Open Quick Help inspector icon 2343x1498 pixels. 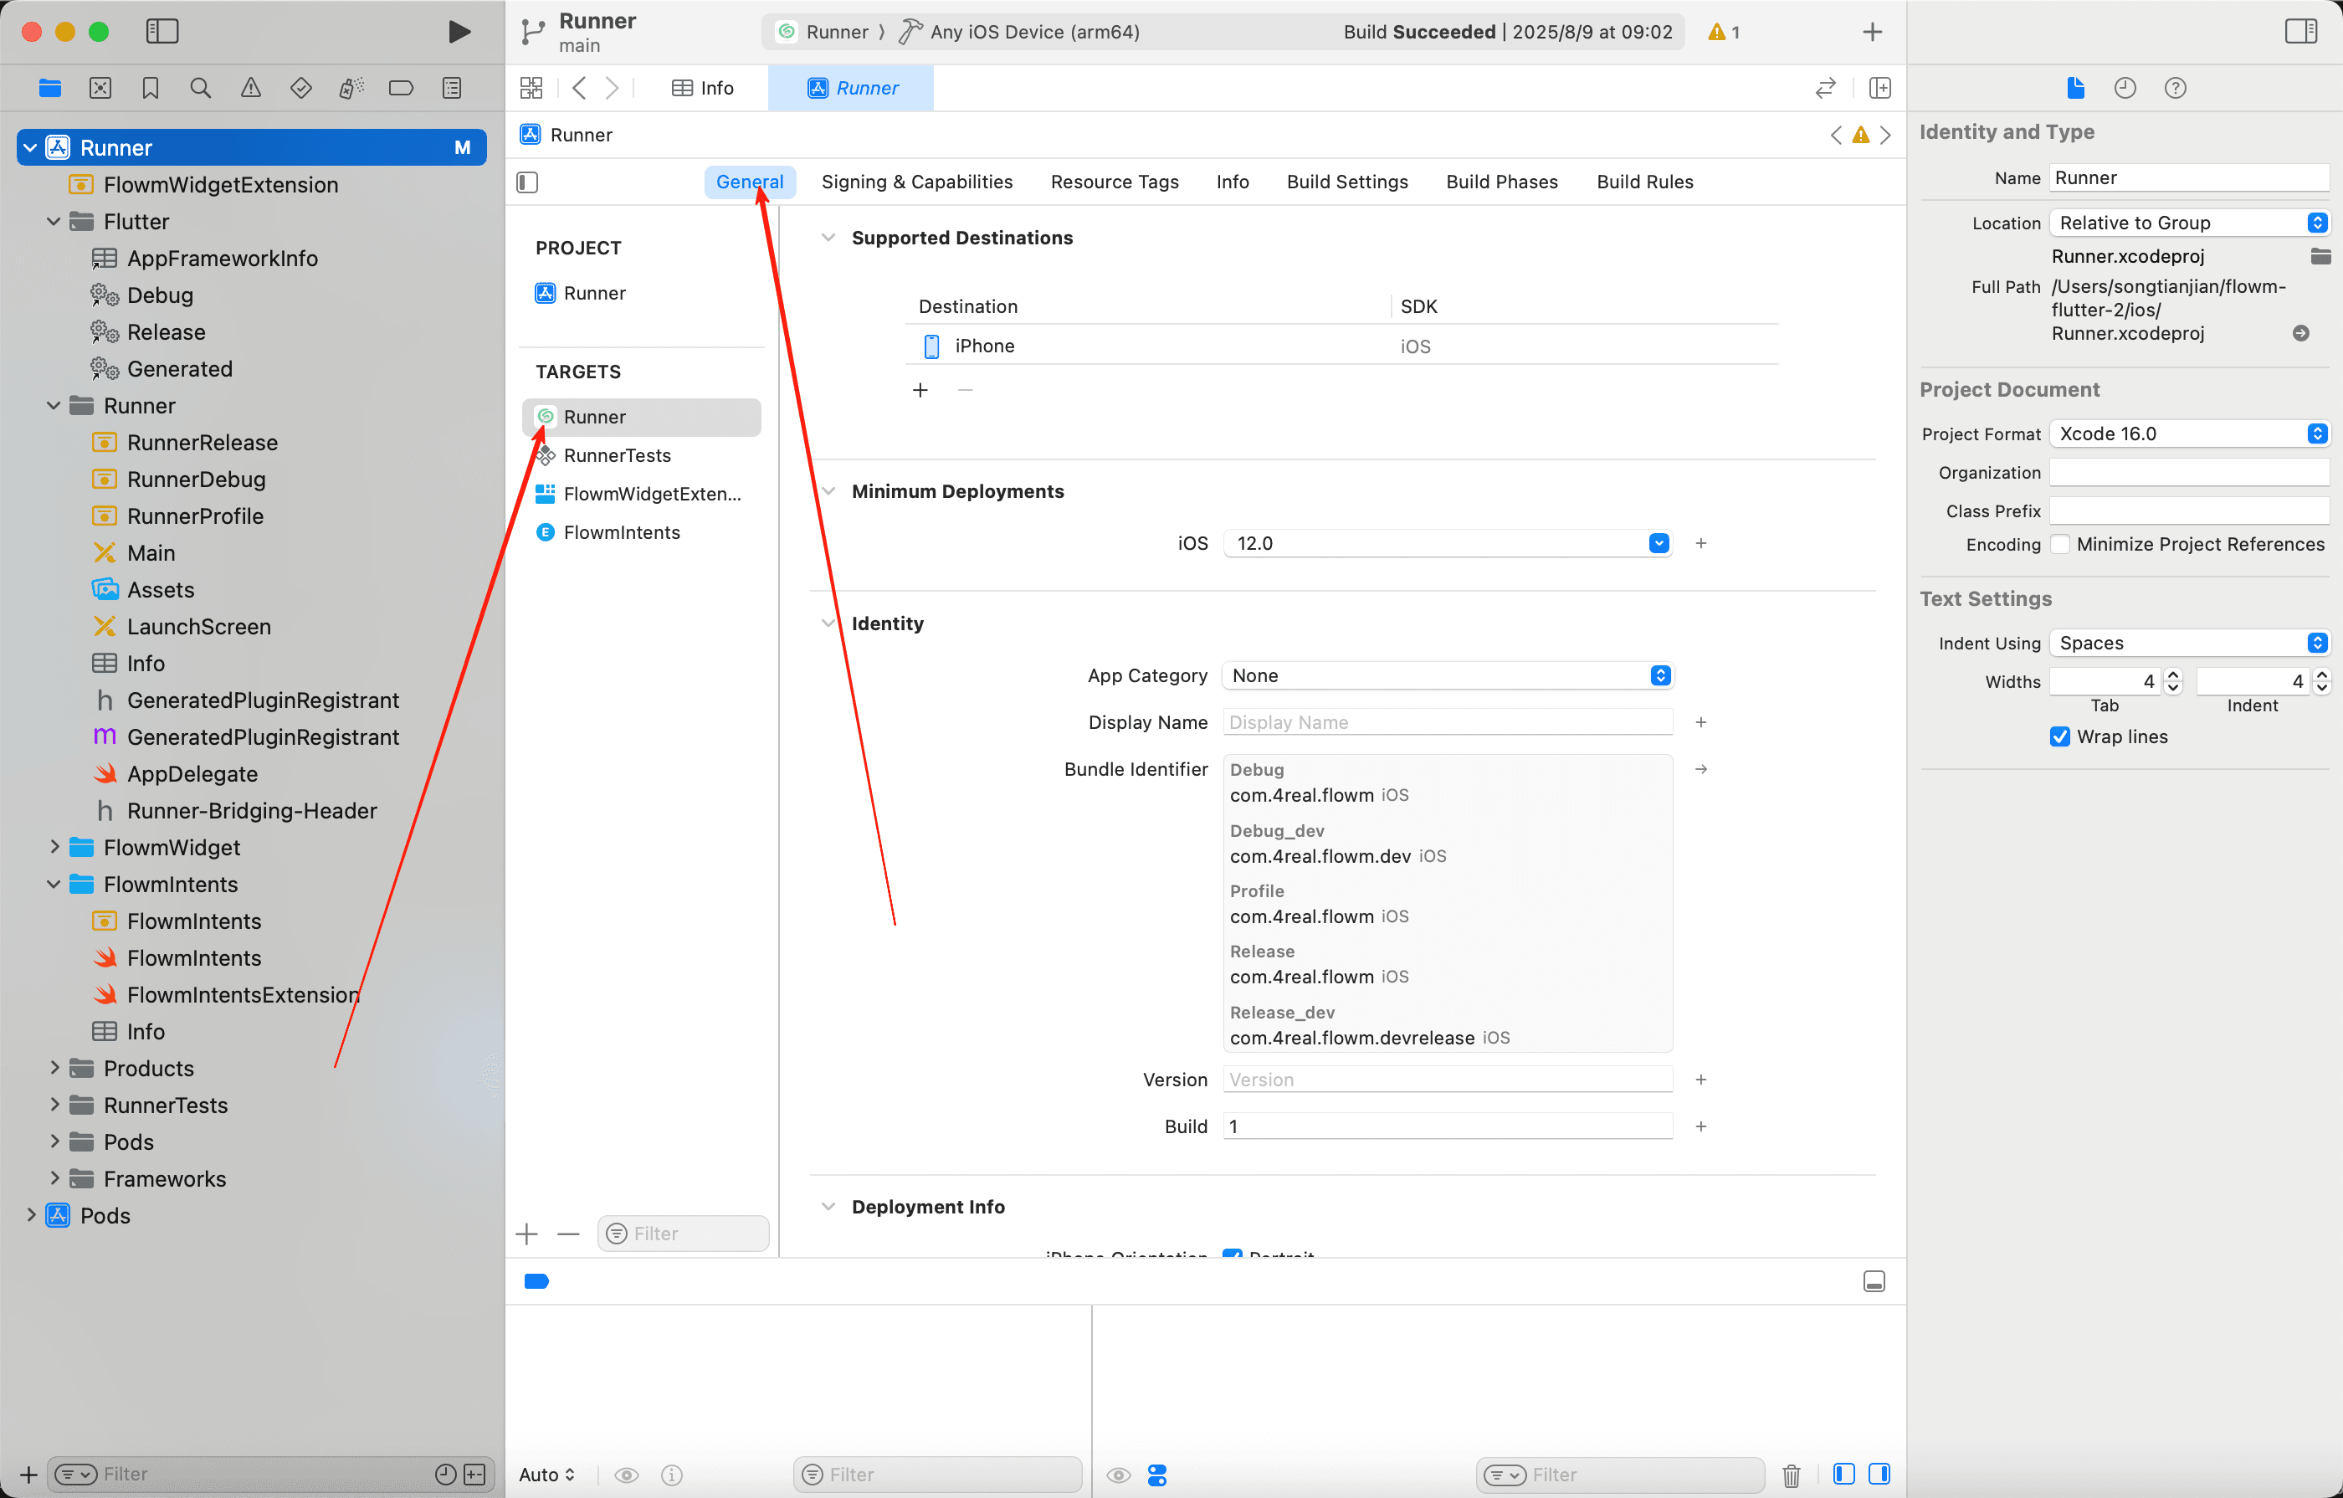tap(2175, 88)
